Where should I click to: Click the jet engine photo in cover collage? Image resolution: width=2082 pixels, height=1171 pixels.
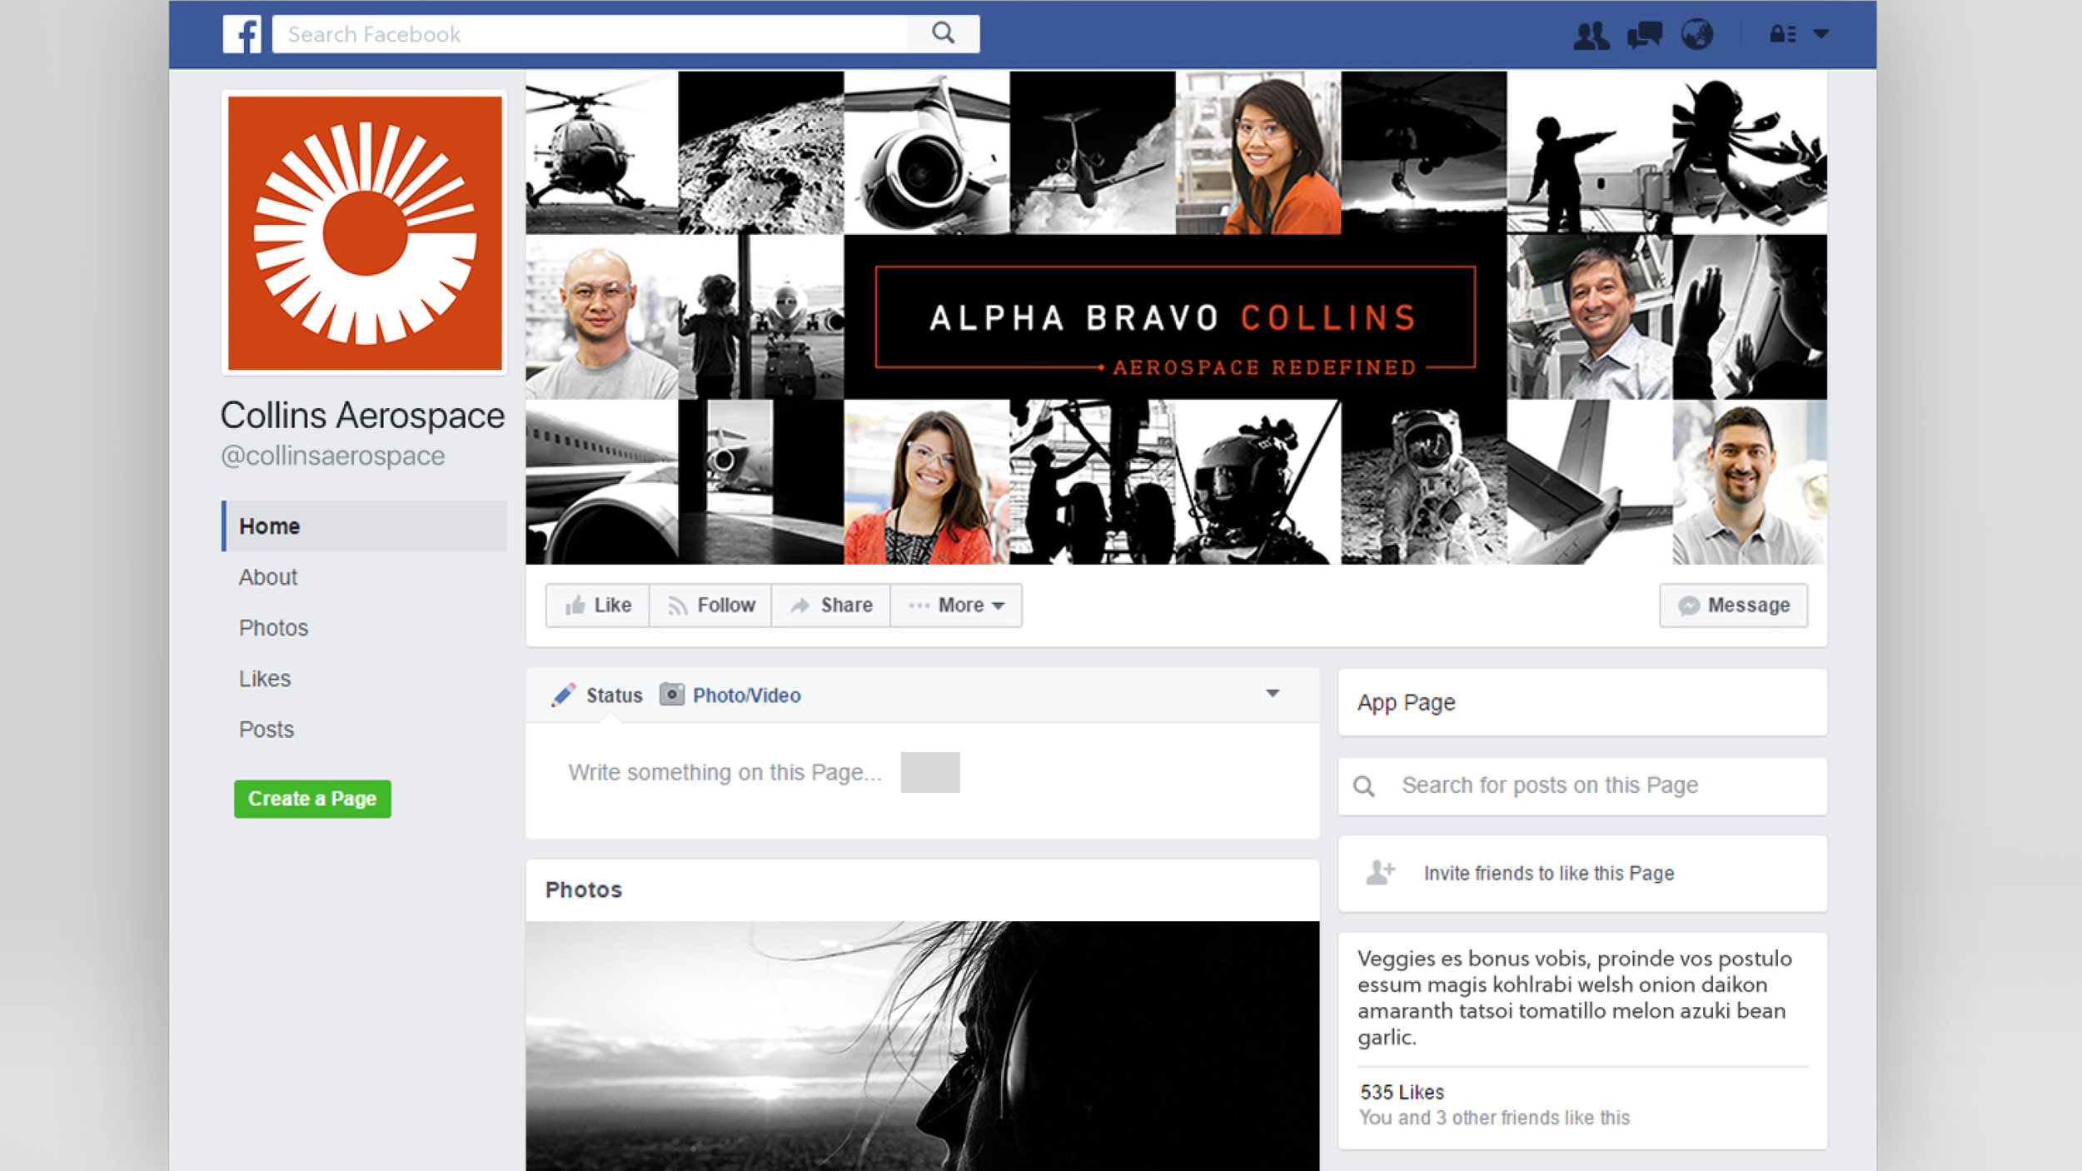[926, 152]
